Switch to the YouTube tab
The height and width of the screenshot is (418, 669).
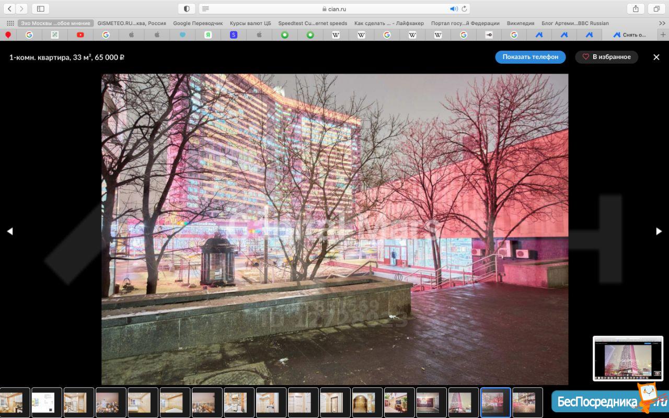(80, 34)
